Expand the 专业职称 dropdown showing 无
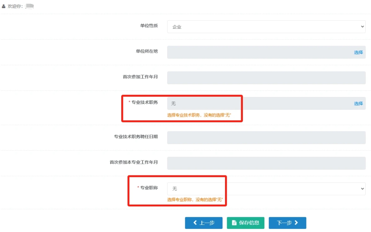 (x=266, y=189)
